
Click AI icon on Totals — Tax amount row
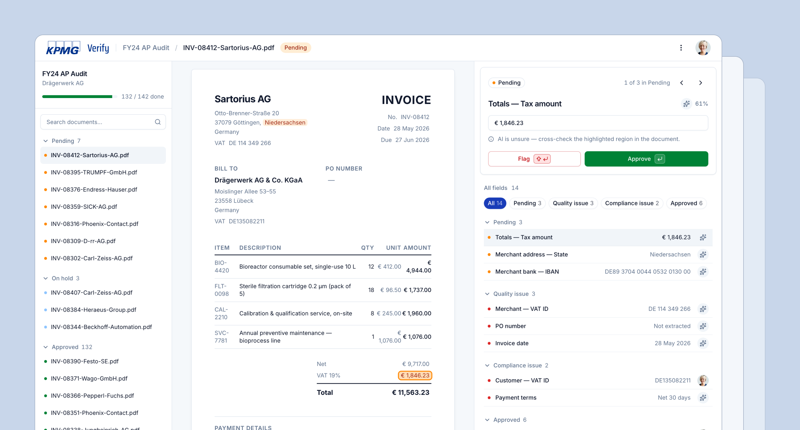703,237
